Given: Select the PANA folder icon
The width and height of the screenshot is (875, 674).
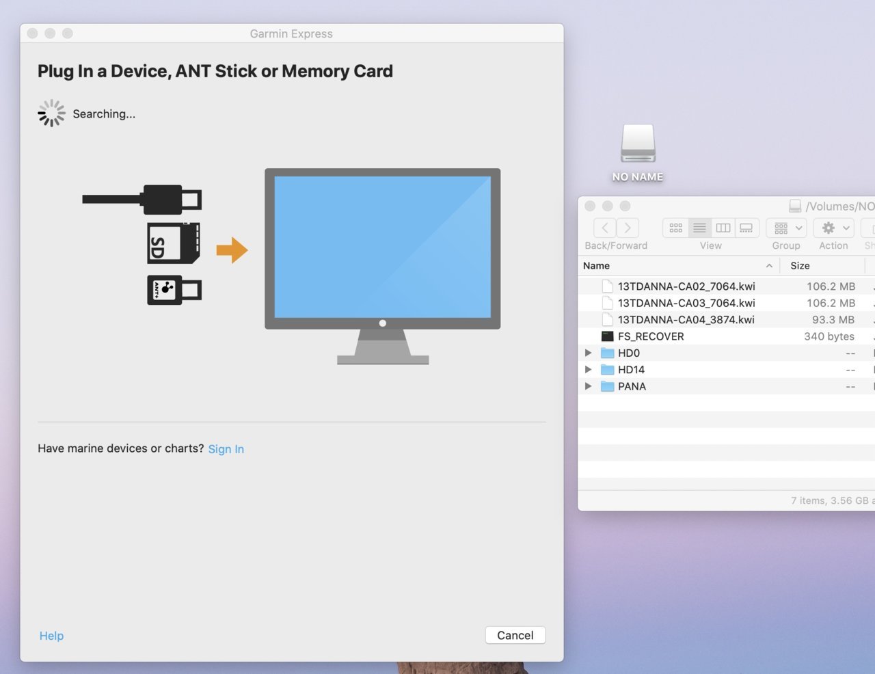Looking at the screenshot, I should [x=607, y=386].
